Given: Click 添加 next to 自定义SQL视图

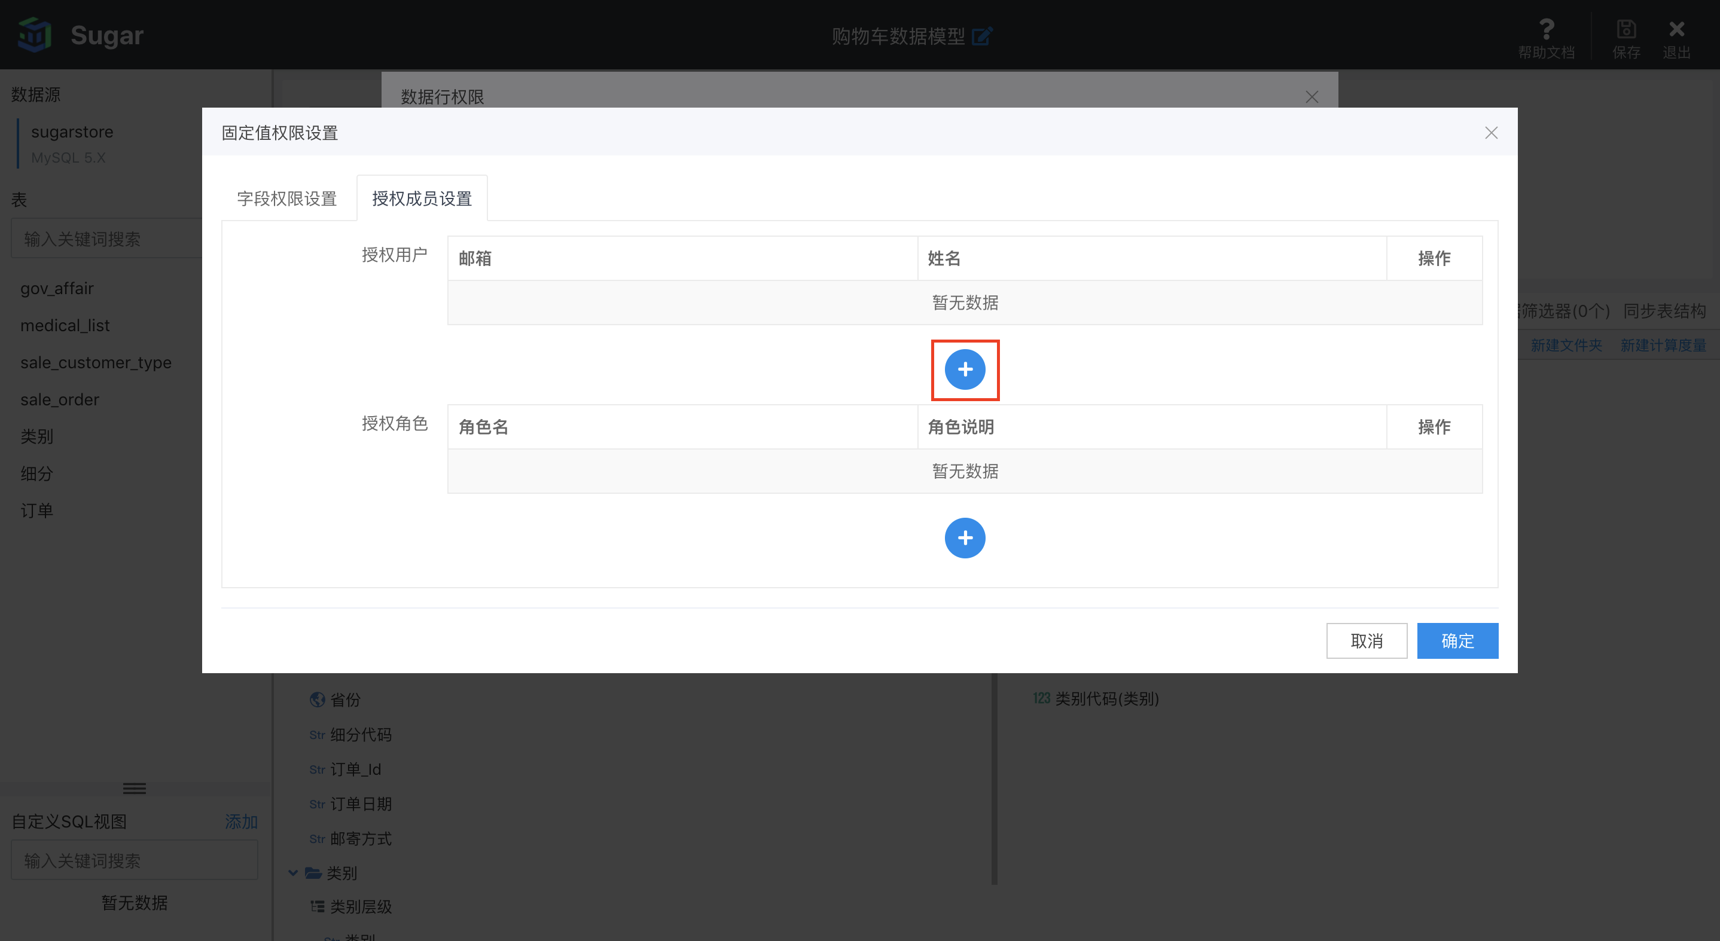Looking at the screenshot, I should pyautogui.click(x=241, y=821).
